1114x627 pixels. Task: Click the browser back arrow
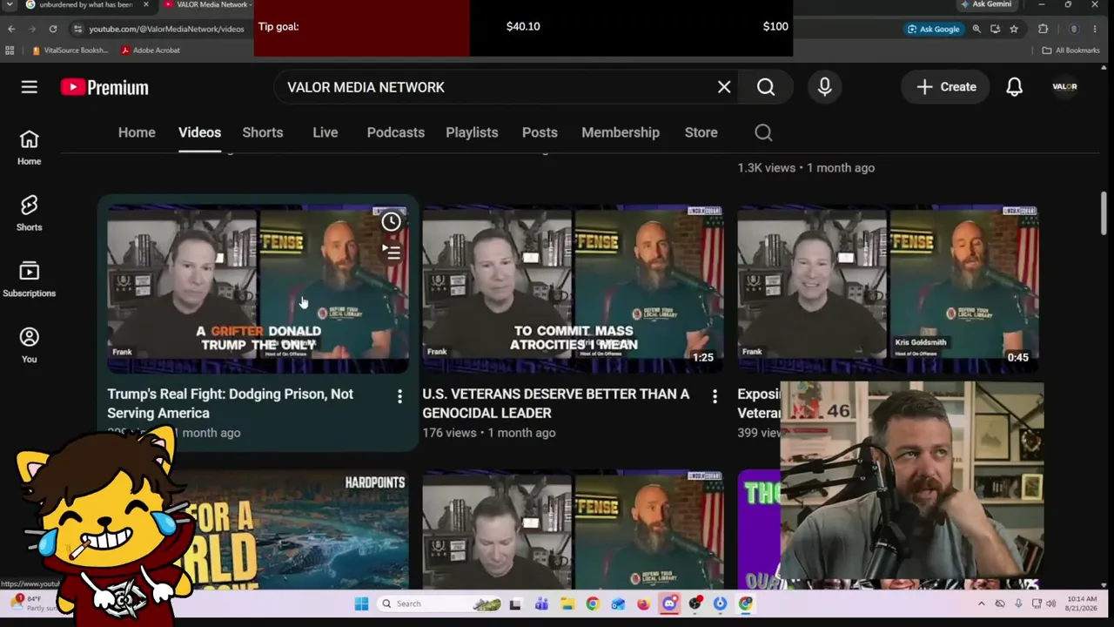tap(11, 29)
